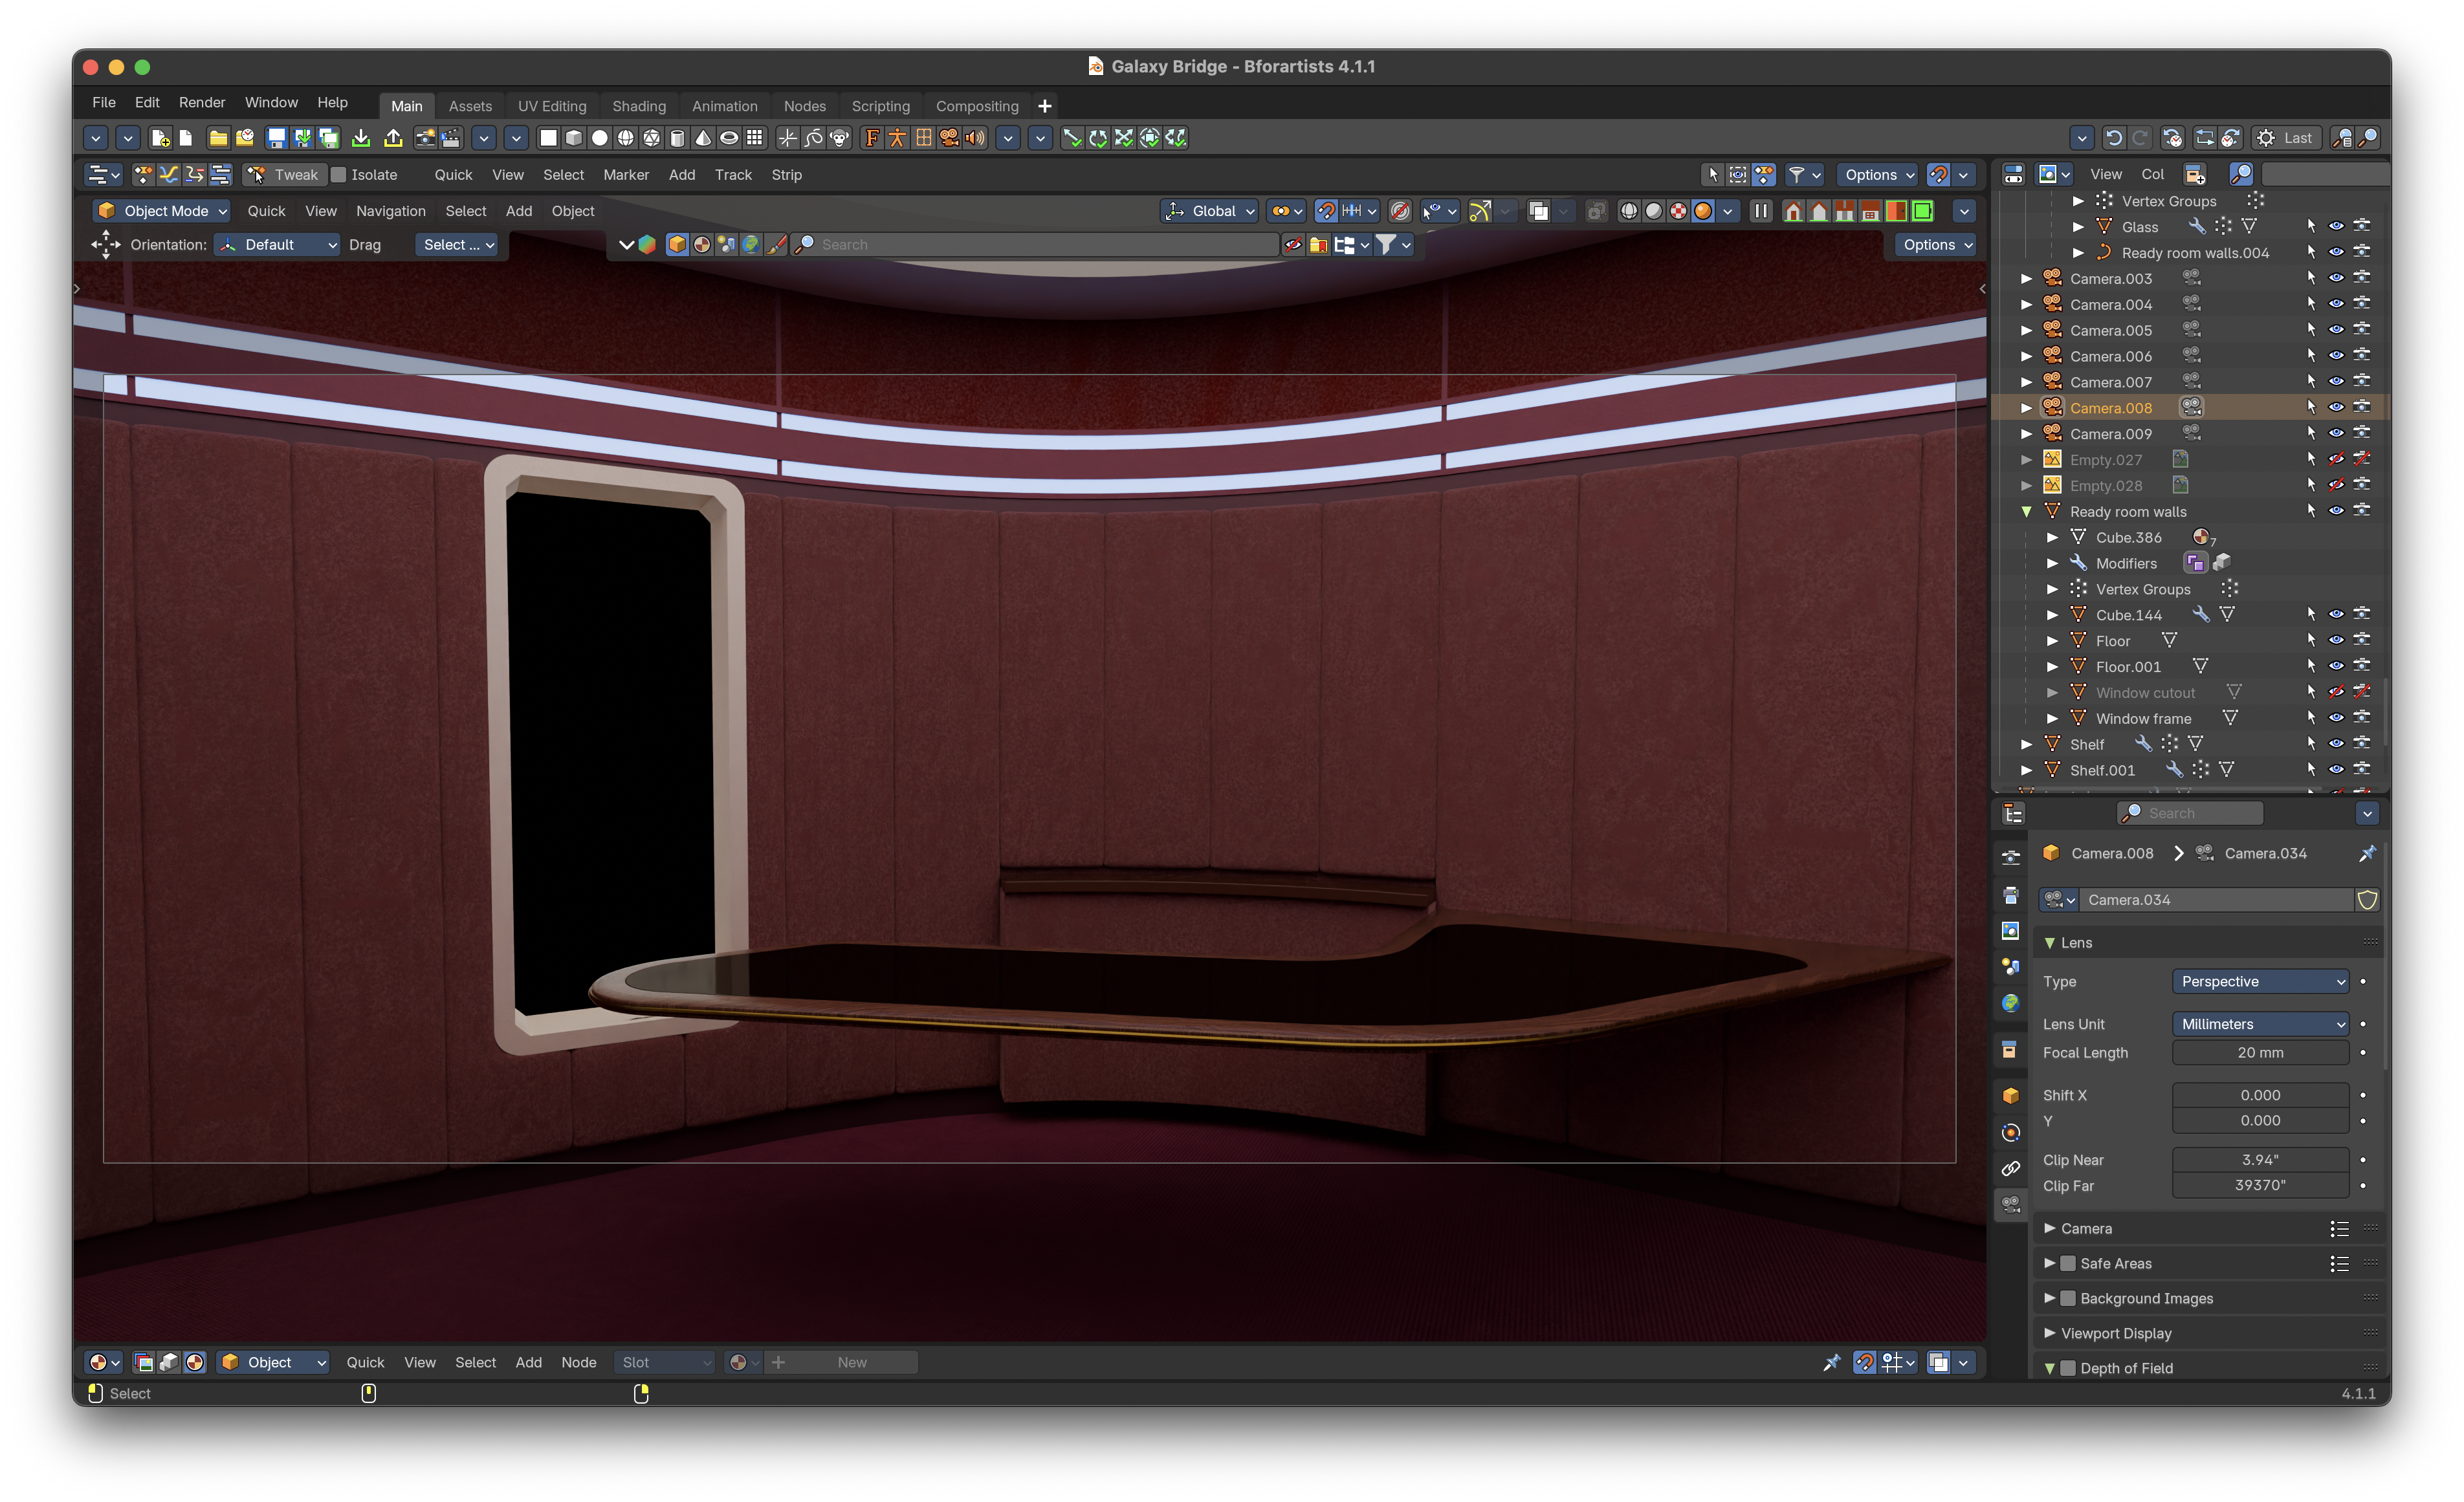The height and width of the screenshot is (1502, 2464).
Task: Add a monkey (Suzanne) primitive
Action: pyautogui.click(x=839, y=138)
